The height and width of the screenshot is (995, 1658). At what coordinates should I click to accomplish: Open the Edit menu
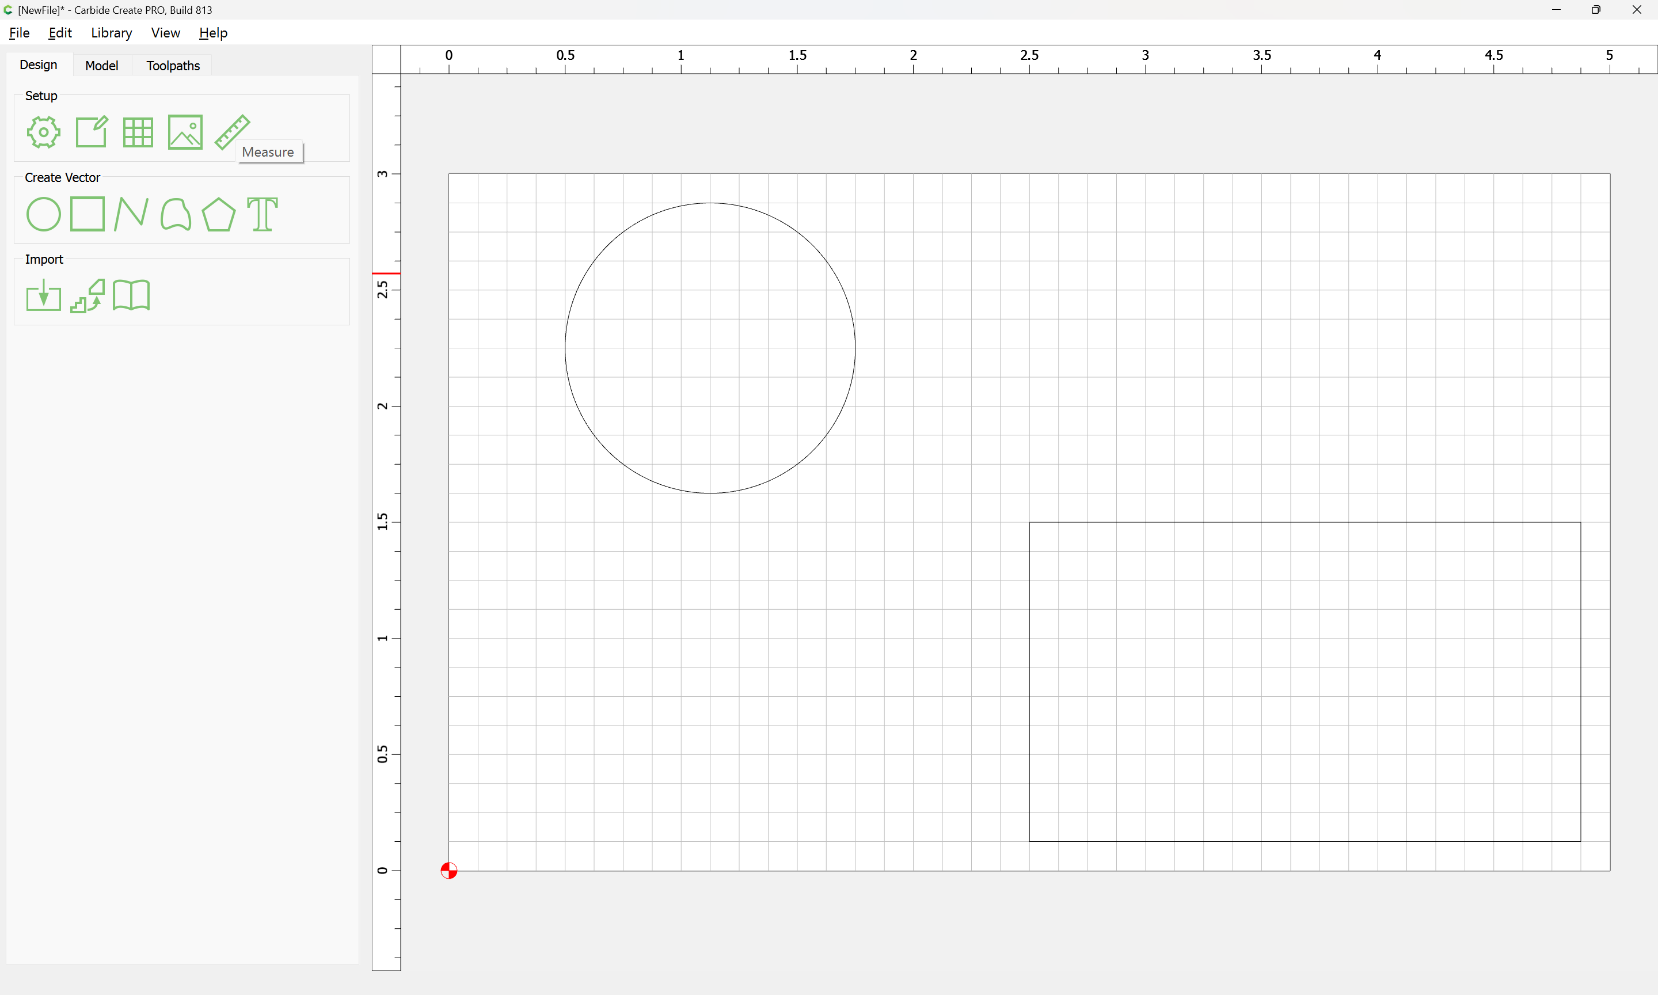60,33
